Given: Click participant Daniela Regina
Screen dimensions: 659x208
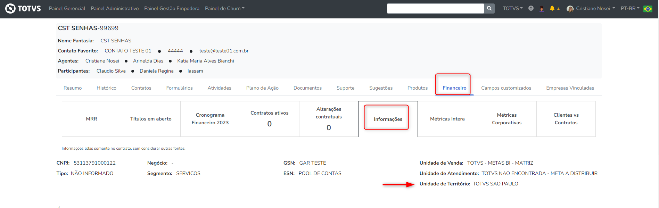Looking at the screenshot, I should (x=156, y=71).
